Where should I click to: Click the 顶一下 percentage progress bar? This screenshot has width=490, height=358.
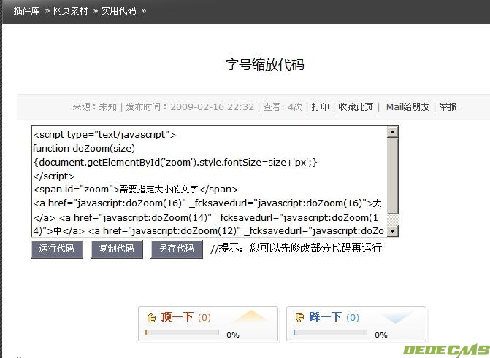click(182, 332)
